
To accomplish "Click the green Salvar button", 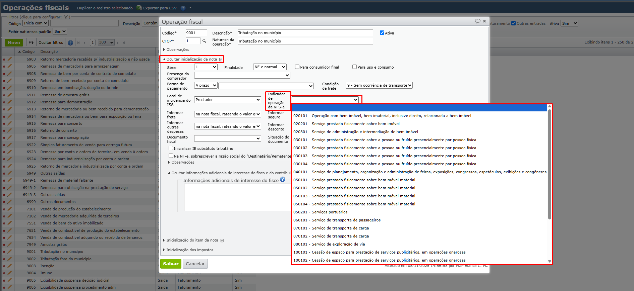I will click(x=171, y=264).
